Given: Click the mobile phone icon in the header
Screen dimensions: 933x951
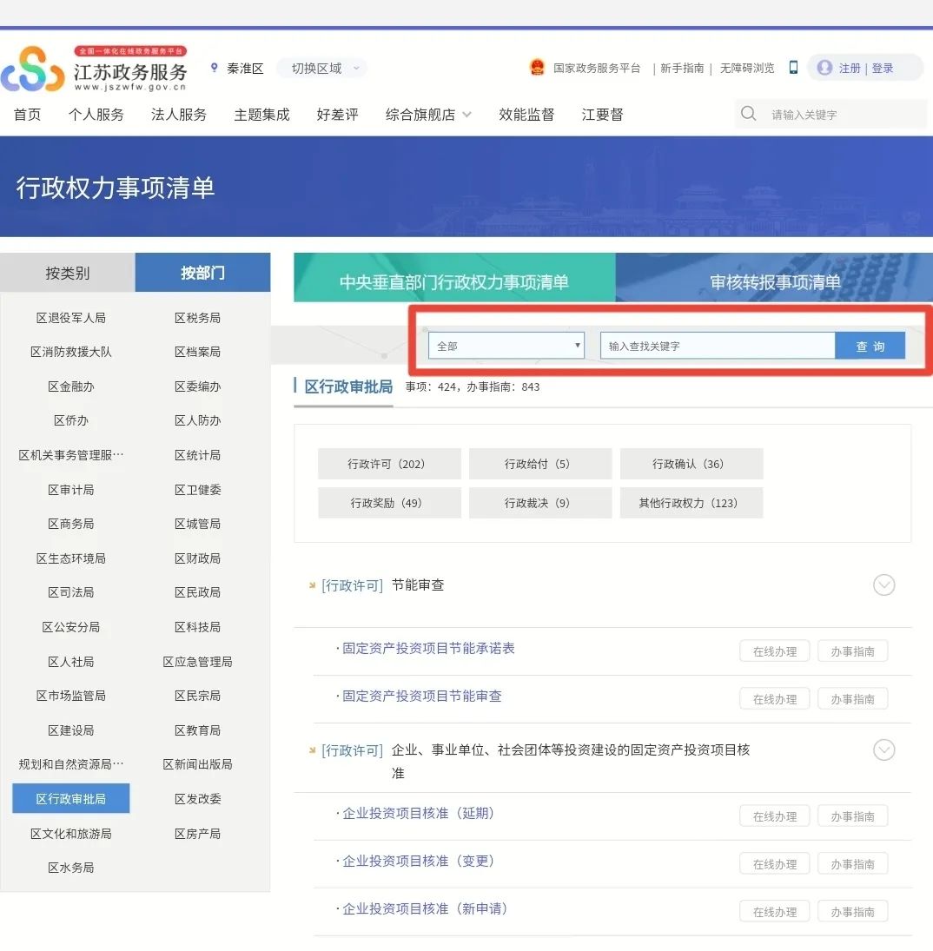Looking at the screenshot, I should [x=792, y=68].
